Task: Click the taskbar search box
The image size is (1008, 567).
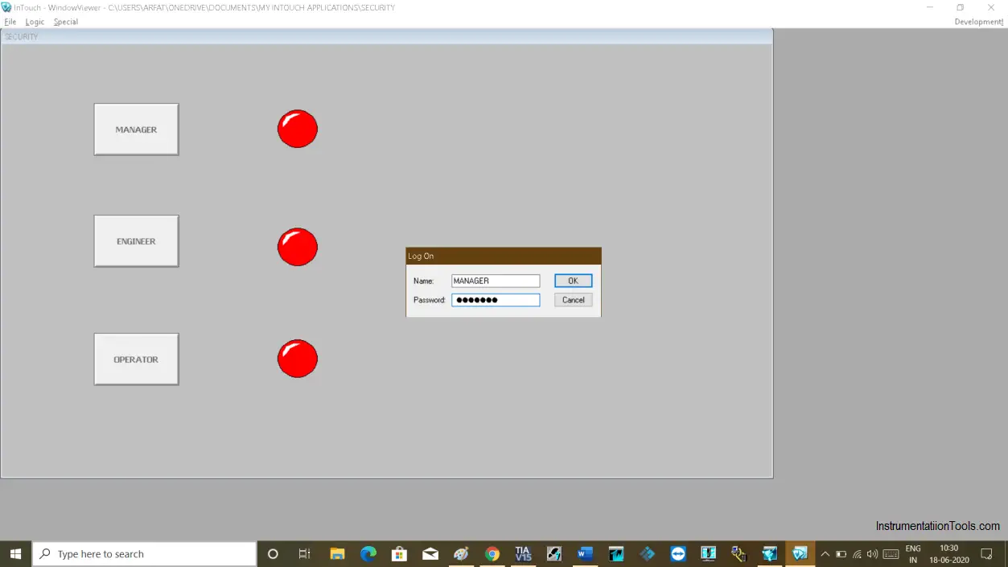Action: tap(145, 554)
